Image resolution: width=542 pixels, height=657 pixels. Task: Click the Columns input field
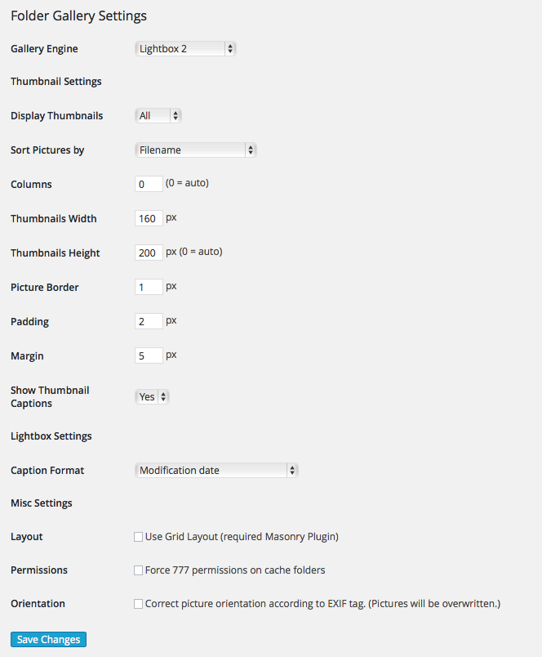point(149,184)
